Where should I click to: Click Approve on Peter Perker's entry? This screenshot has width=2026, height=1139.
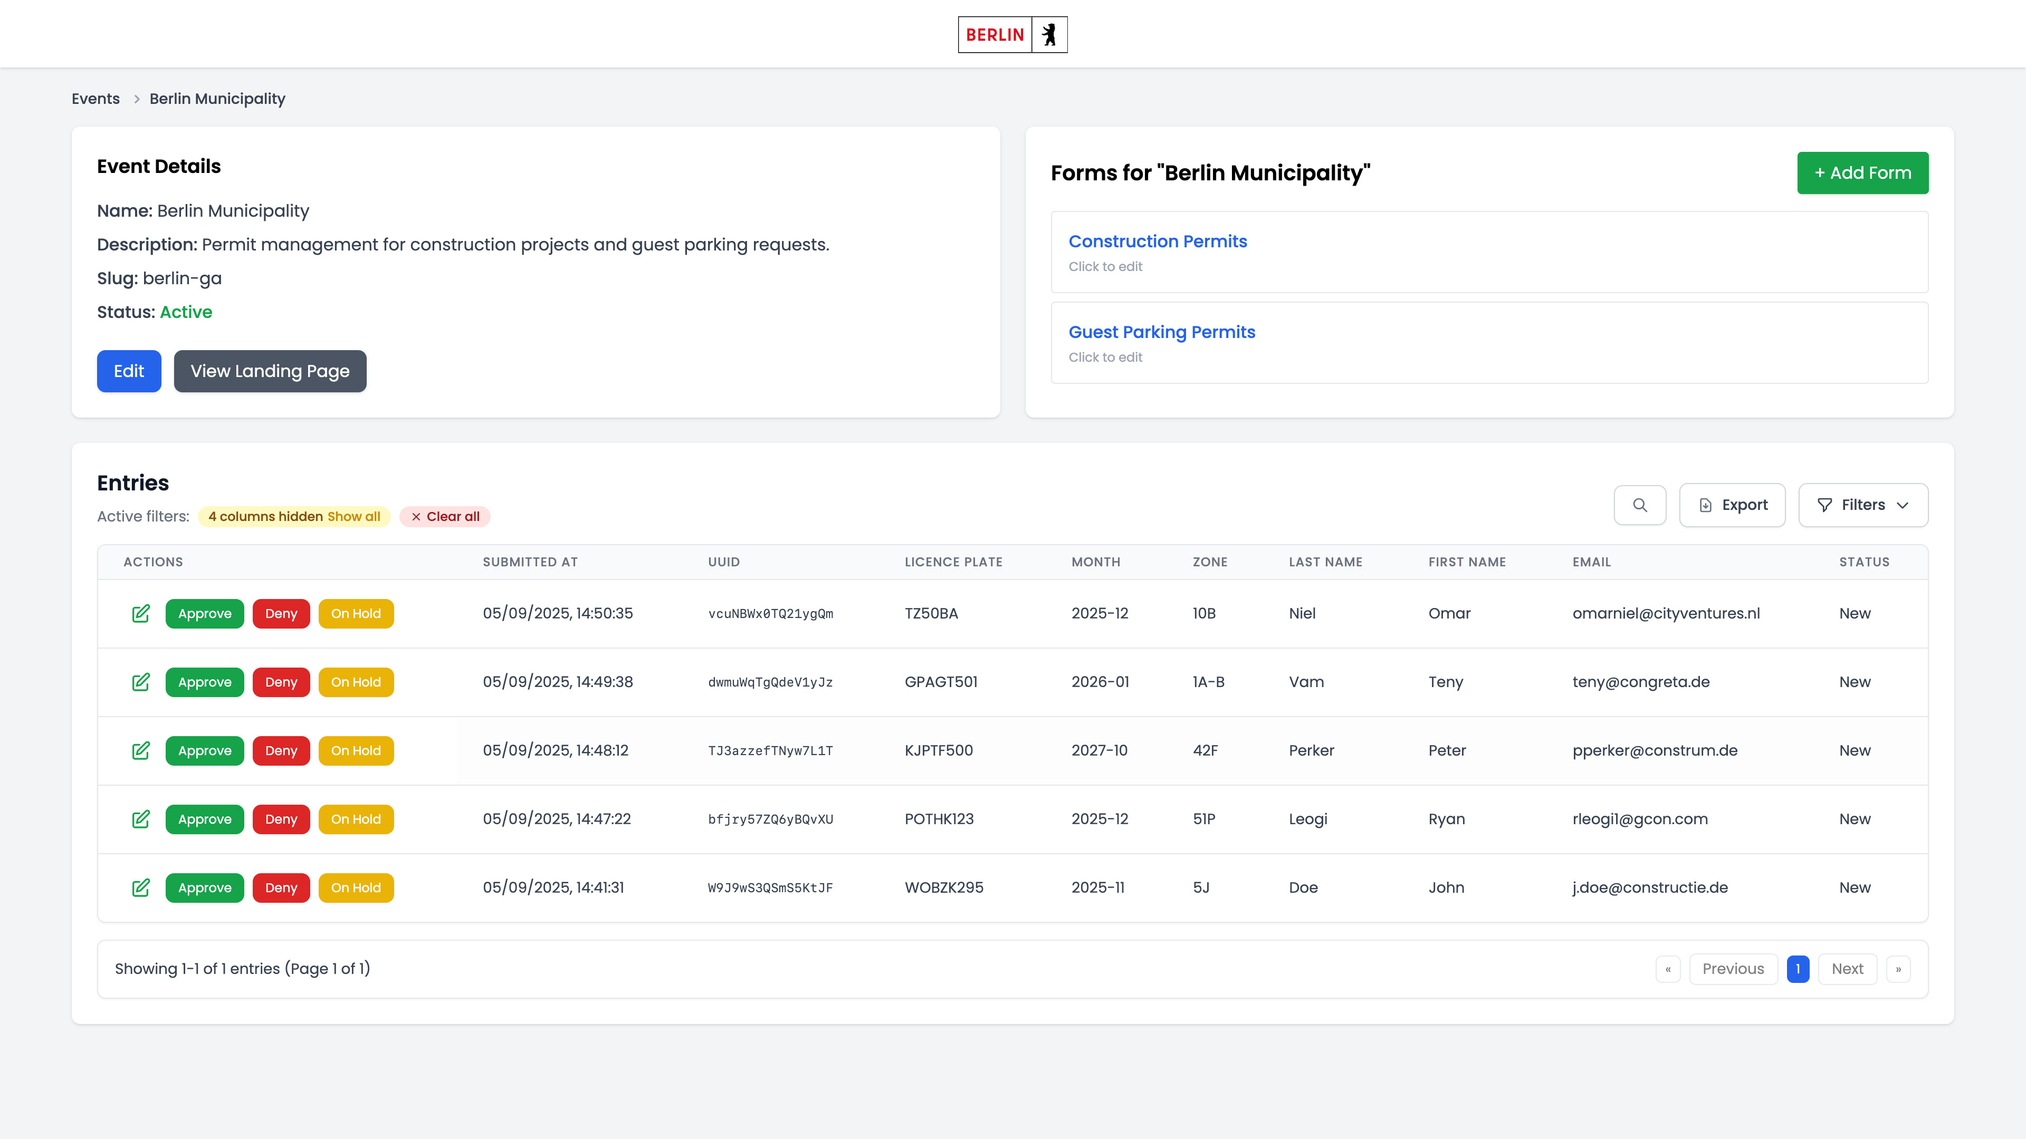[205, 751]
